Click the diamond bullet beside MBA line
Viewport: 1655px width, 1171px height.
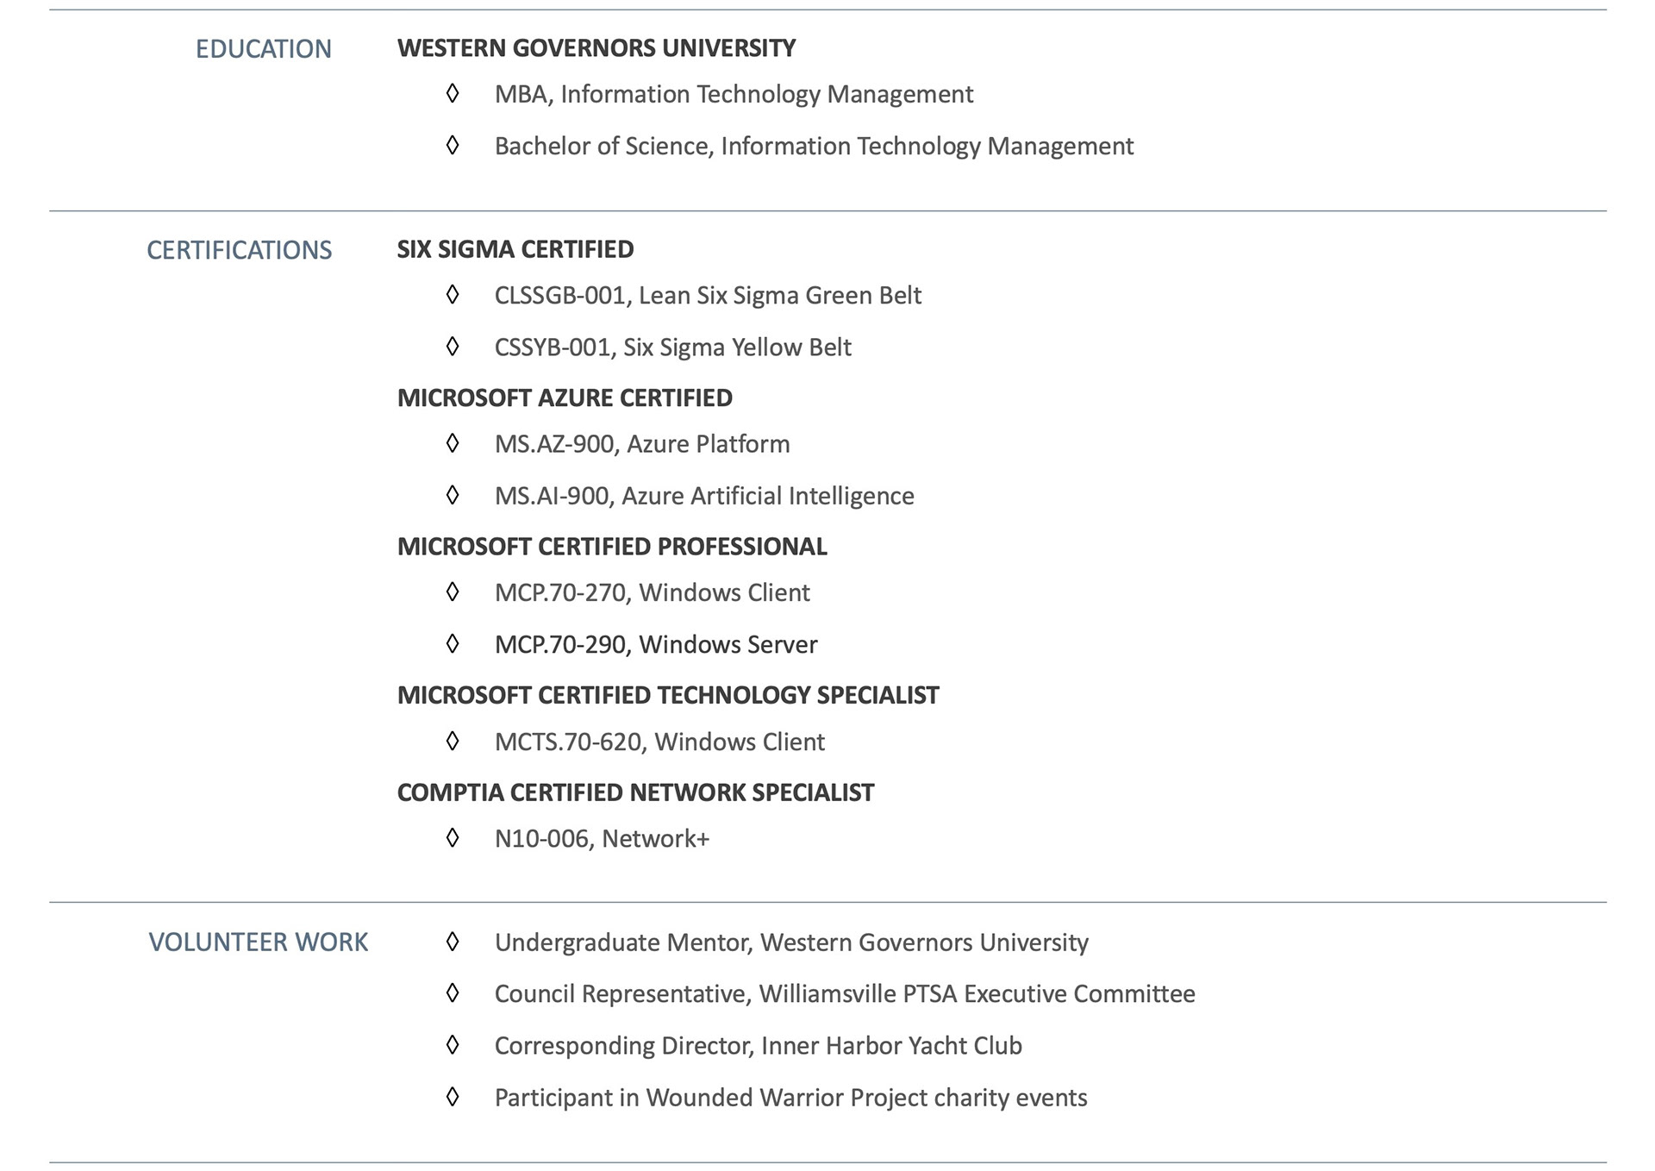coord(453,93)
